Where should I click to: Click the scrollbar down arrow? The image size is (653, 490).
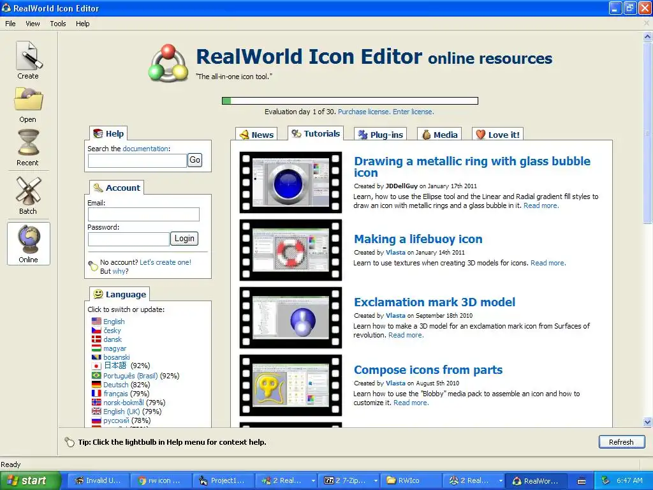pyautogui.click(x=648, y=422)
